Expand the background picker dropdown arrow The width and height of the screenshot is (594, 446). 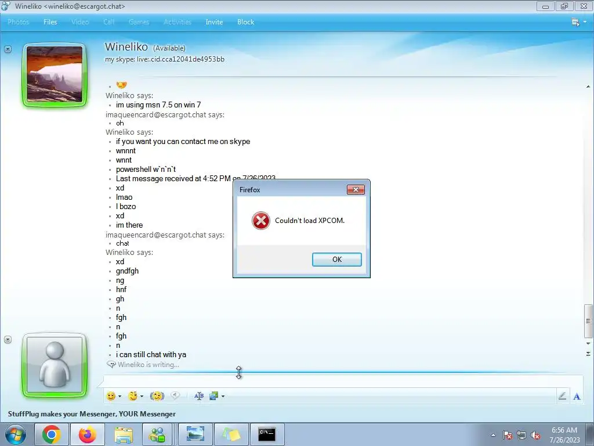[x=223, y=396]
